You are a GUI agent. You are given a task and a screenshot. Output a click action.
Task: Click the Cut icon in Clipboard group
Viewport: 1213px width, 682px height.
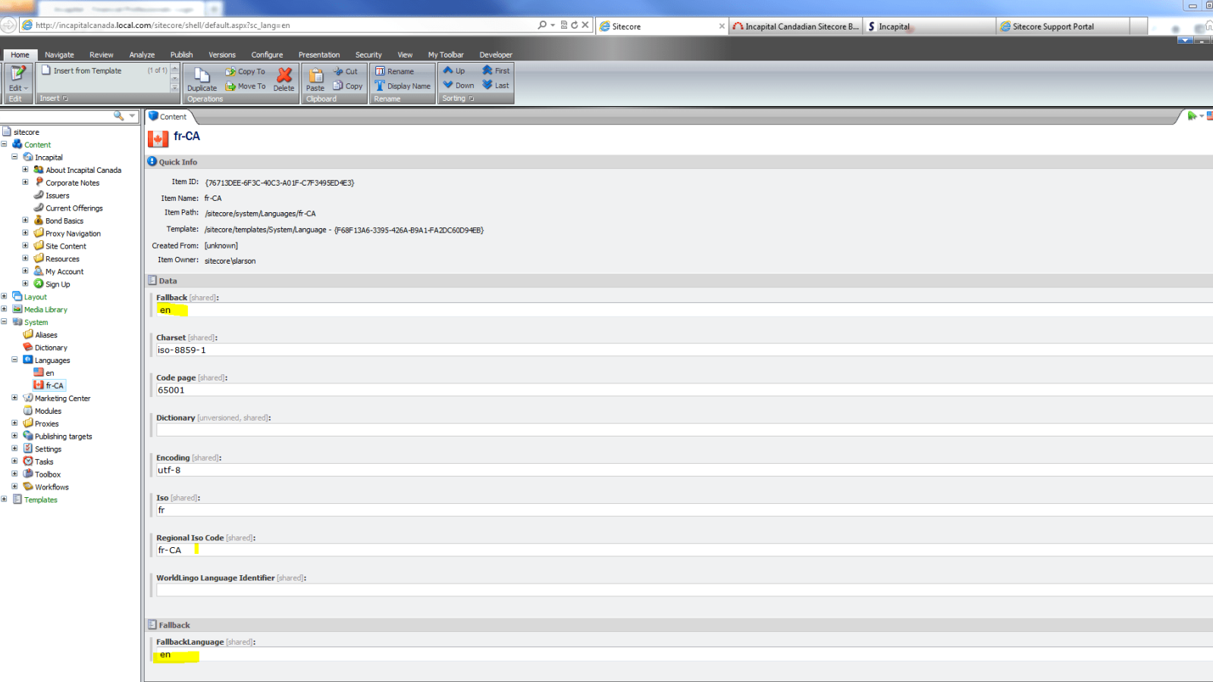tap(339, 71)
